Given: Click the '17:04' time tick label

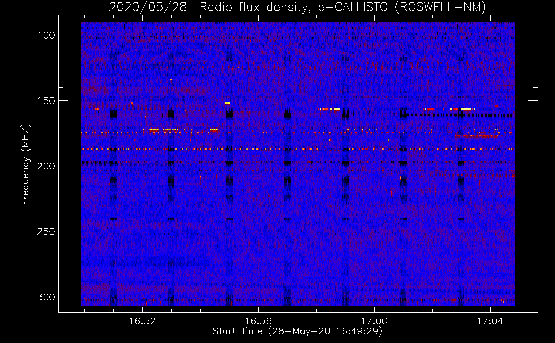Looking at the screenshot, I should [490, 321].
